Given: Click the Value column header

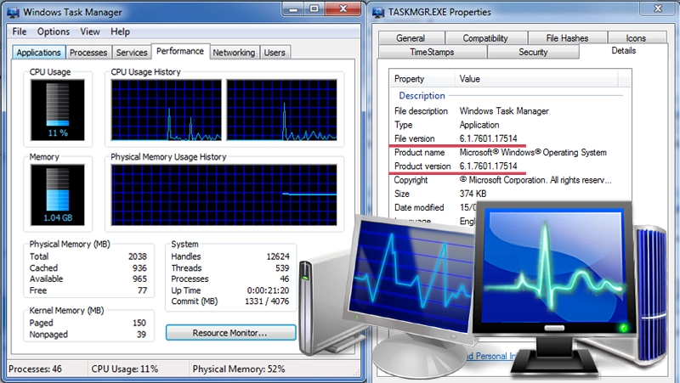Looking at the screenshot, I should coord(536,79).
